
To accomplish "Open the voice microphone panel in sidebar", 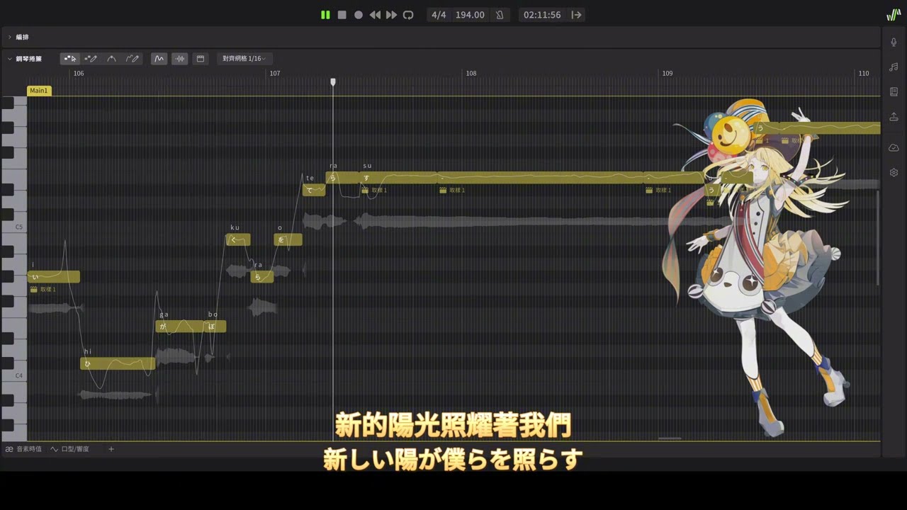I will coord(894,42).
